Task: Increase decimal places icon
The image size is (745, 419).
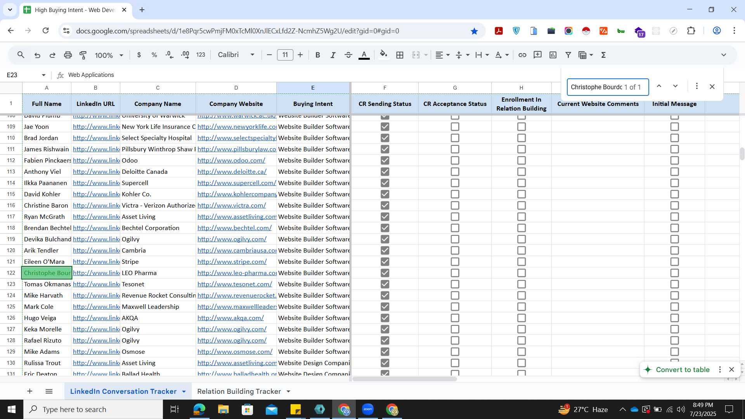Action: click(185, 55)
